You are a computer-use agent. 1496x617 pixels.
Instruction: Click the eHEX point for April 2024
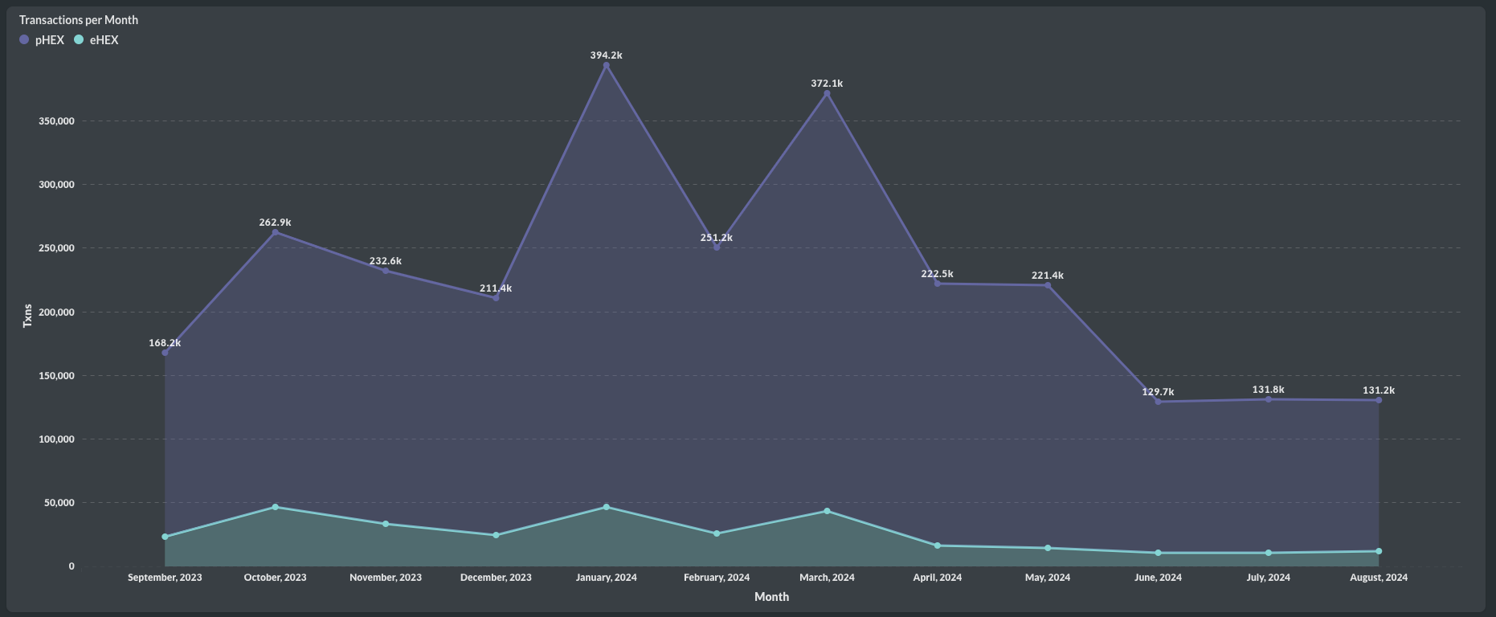coord(938,545)
